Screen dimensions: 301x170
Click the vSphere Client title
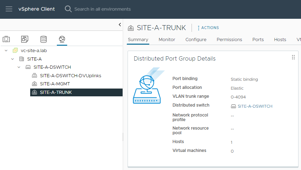click(x=37, y=9)
